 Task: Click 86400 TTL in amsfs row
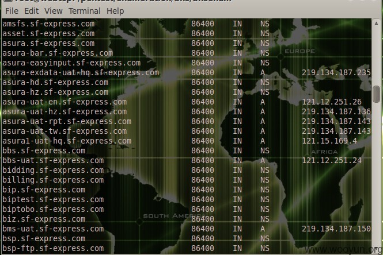coord(203,24)
